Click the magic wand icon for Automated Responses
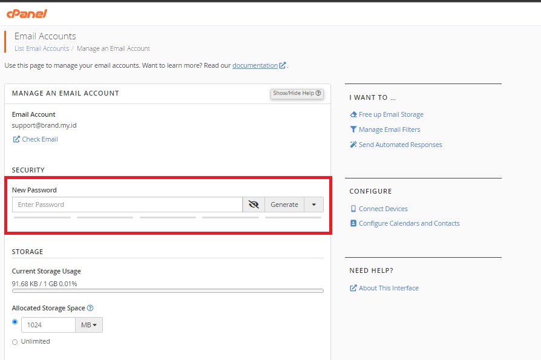541x360 pixels. pyautogui.click(x=353, y=145)
